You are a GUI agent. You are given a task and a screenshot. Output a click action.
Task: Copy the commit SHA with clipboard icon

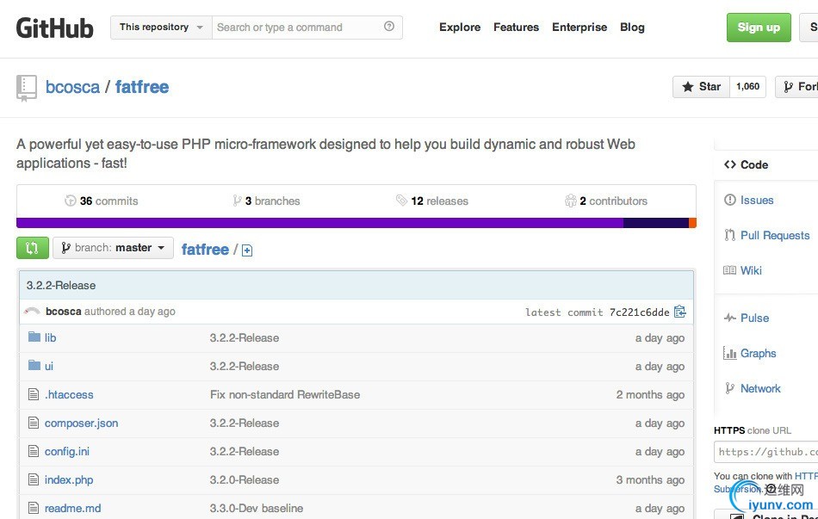pos(679,312)
